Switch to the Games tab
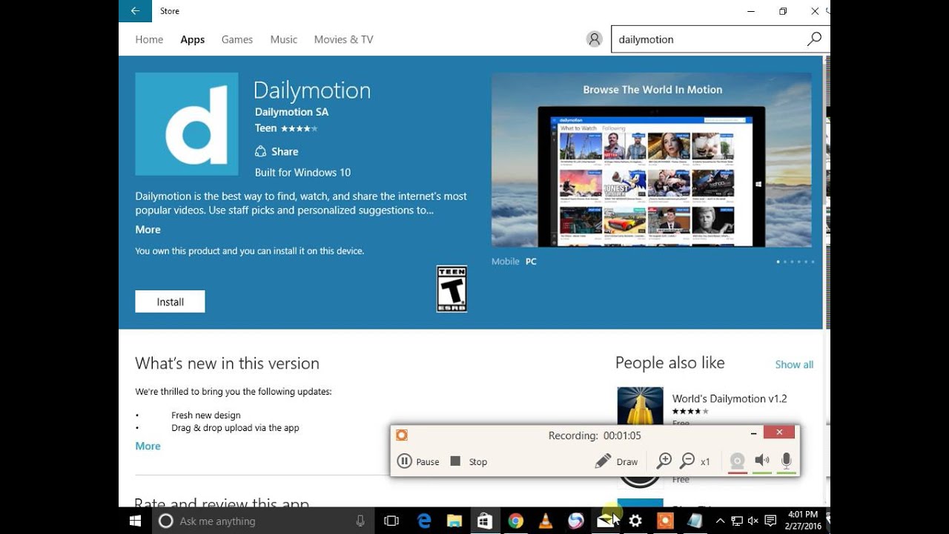Screen dimensions: 949x534 [237, 39]
